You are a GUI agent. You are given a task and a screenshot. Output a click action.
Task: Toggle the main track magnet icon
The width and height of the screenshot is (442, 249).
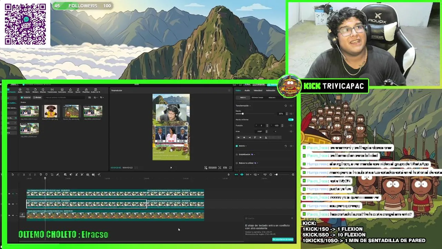[x=236, y=175]
